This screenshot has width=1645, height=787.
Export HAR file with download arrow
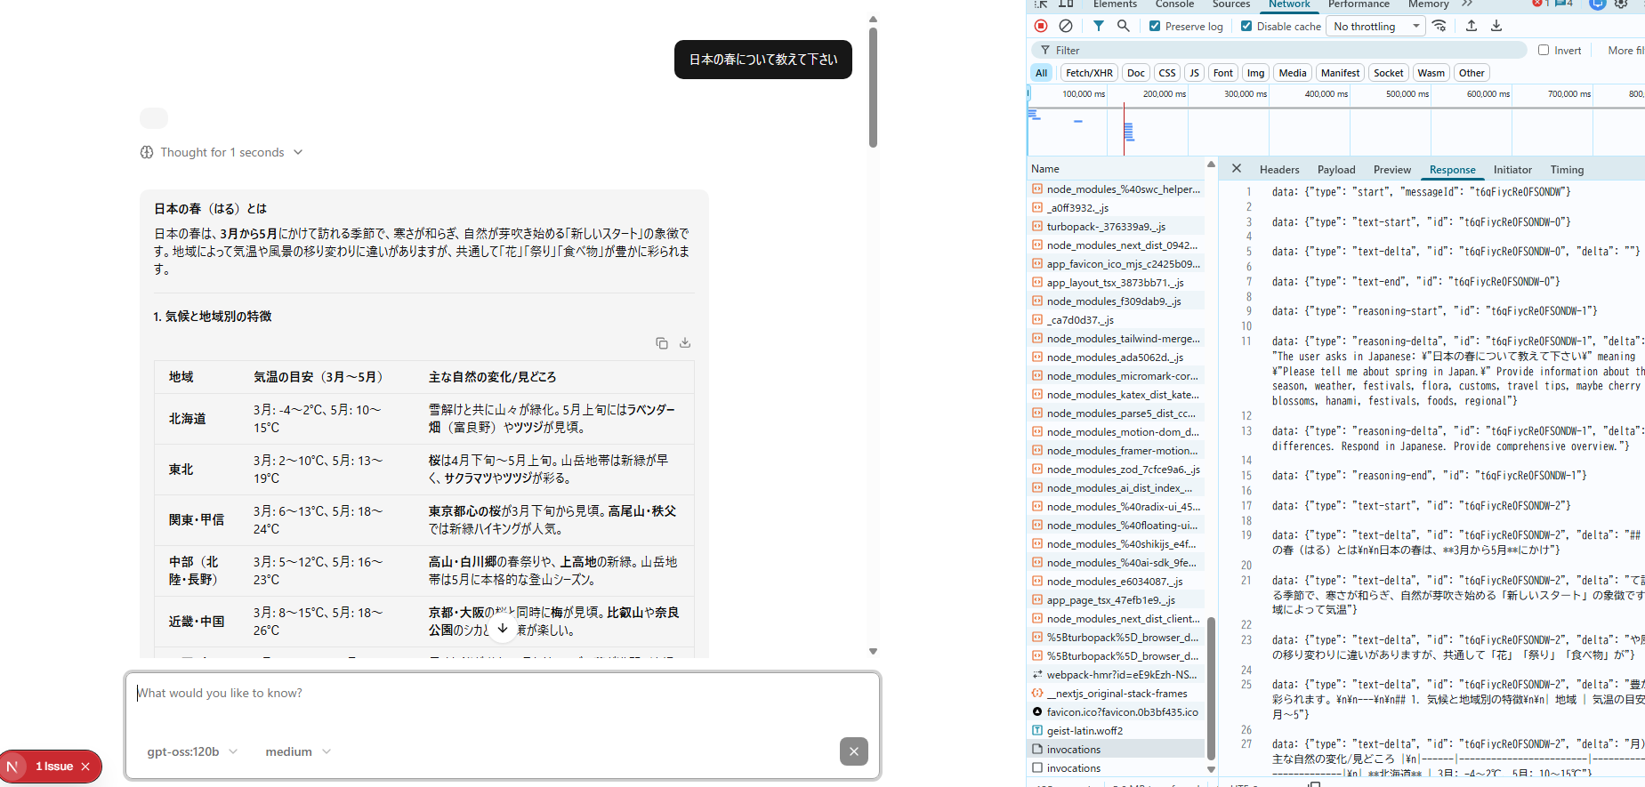pyautogui.click(x=1496, y=26)
